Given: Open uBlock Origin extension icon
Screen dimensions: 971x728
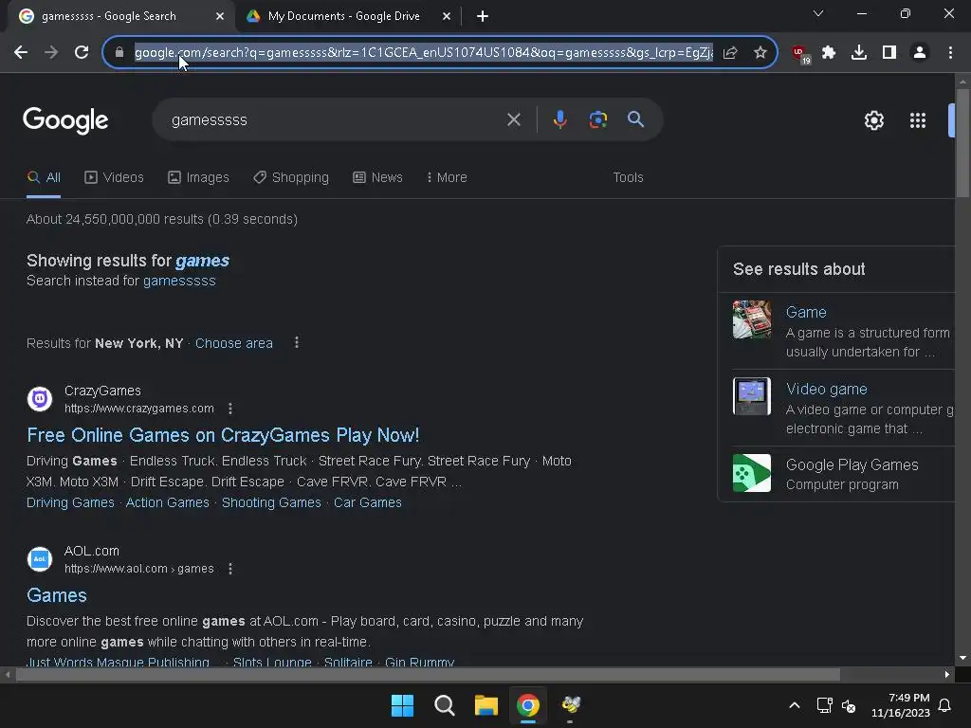Looking at the screenshot, I should point(800,54).
